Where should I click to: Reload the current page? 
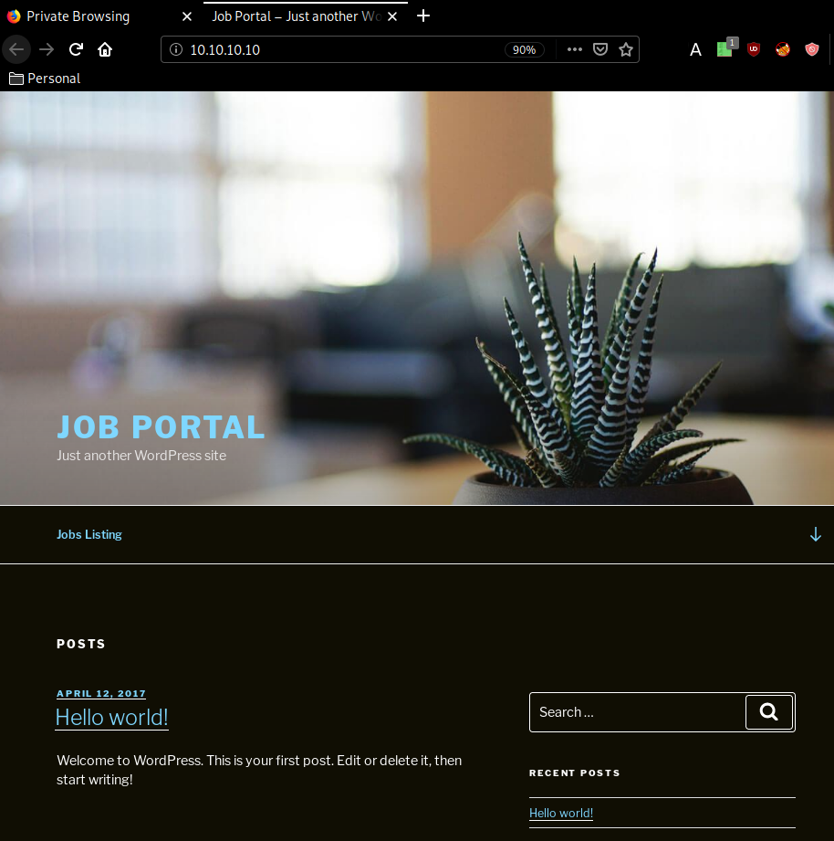76,49
